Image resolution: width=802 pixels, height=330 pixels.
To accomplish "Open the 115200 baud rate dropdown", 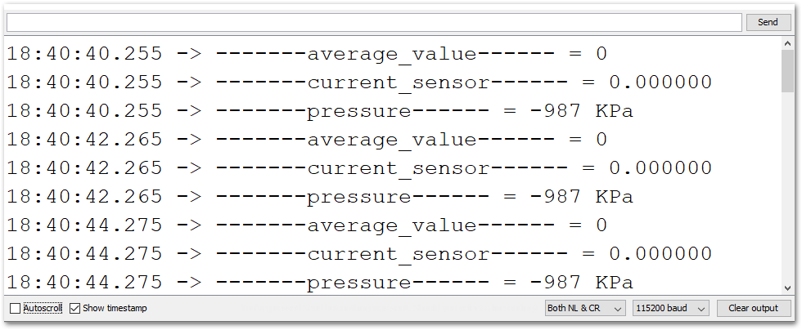I will [670, 308].
